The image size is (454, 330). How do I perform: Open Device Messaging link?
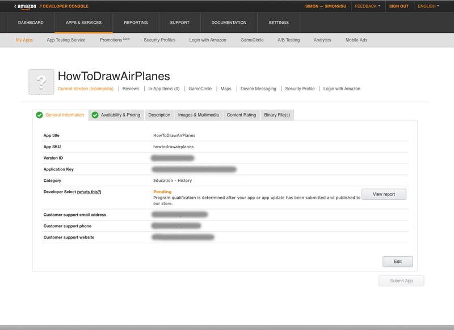[x=258, y=89]
